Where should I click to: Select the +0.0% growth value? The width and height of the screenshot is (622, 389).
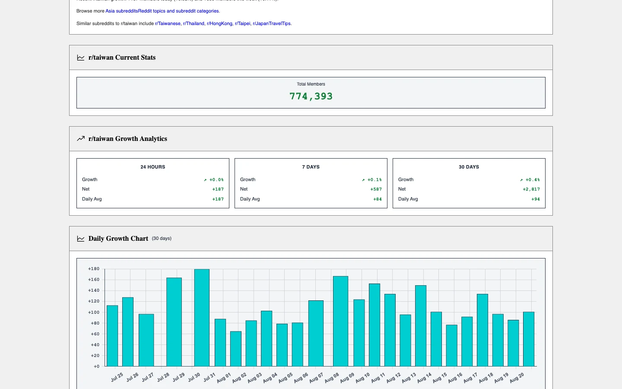tap(216, 180)
